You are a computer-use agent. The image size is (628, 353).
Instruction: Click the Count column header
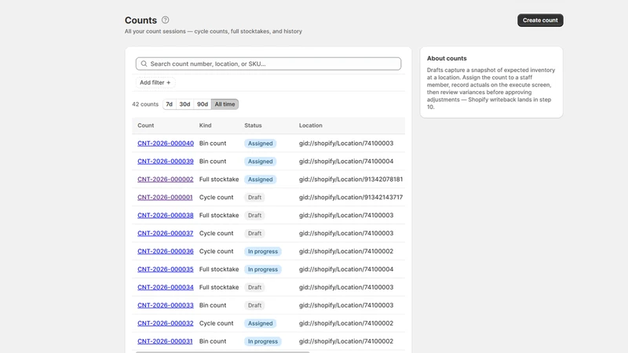point(146,126)
